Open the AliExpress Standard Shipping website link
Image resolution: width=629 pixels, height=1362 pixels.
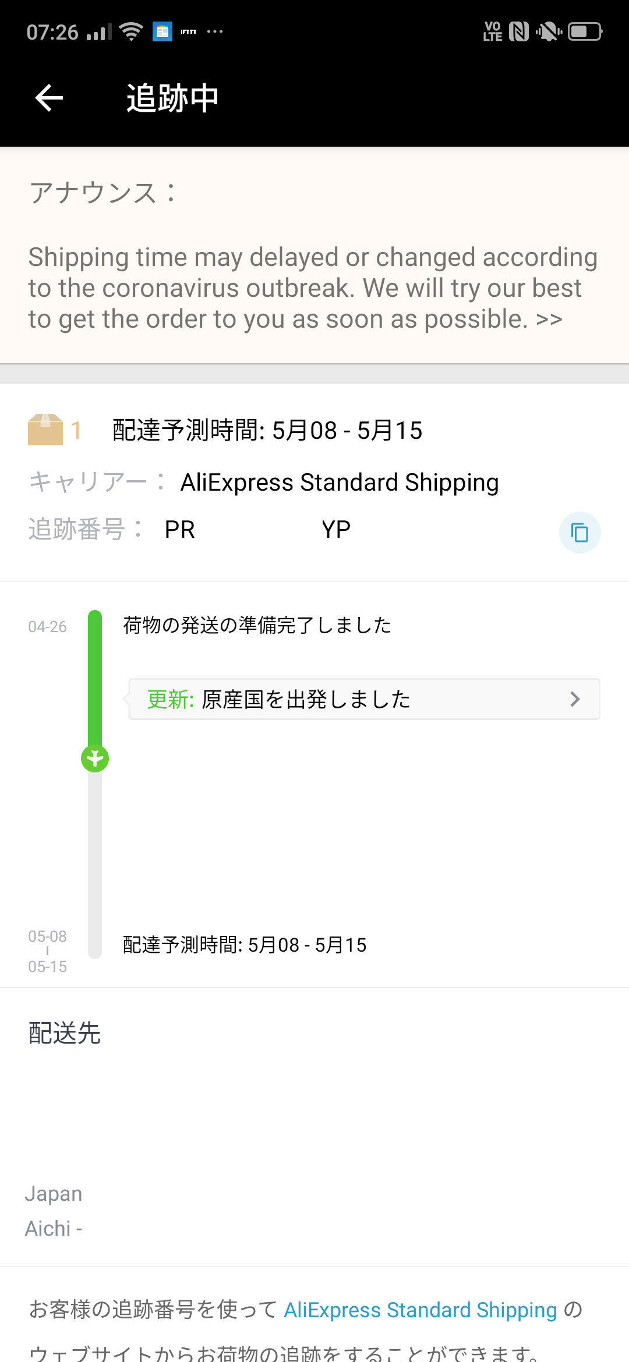click(420, 1310)
